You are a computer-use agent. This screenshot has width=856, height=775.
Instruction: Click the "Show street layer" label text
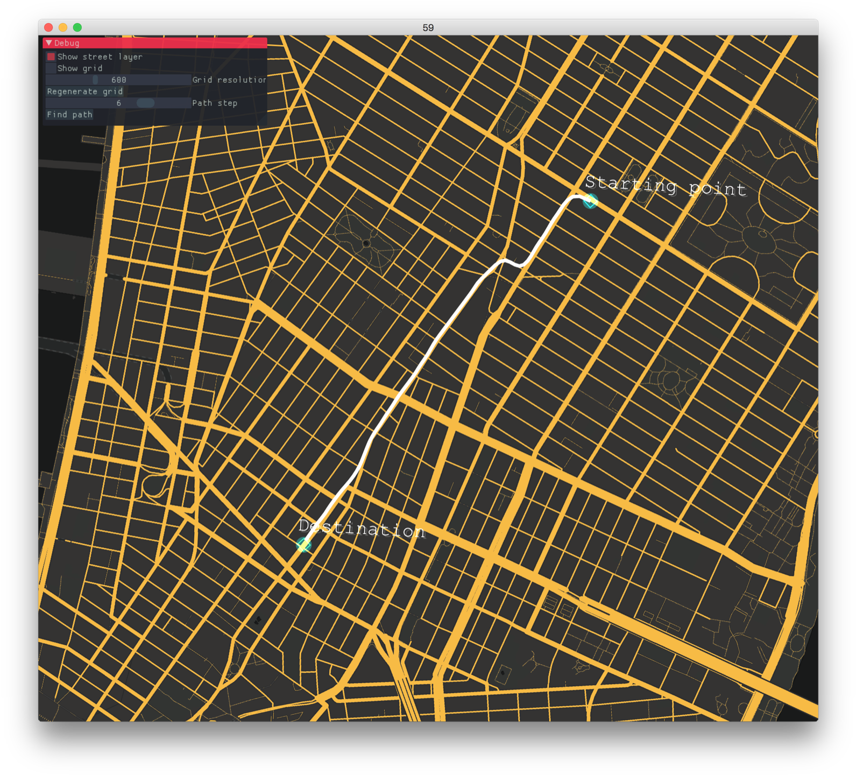point(100,57)
